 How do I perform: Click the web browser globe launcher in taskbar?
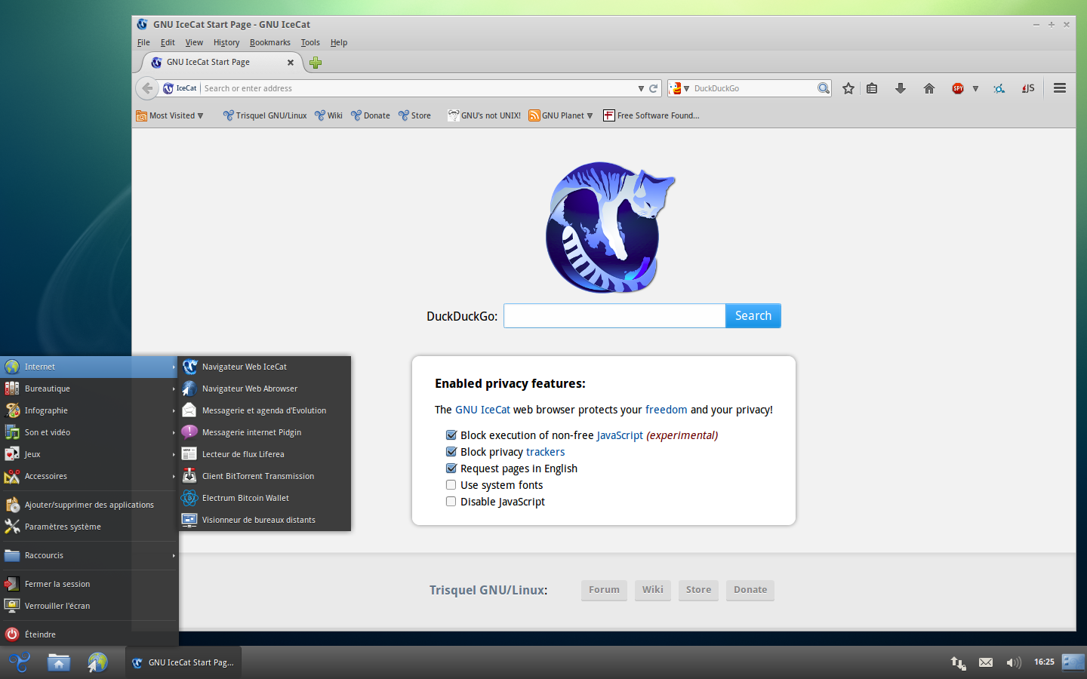[x=97, y=662]
